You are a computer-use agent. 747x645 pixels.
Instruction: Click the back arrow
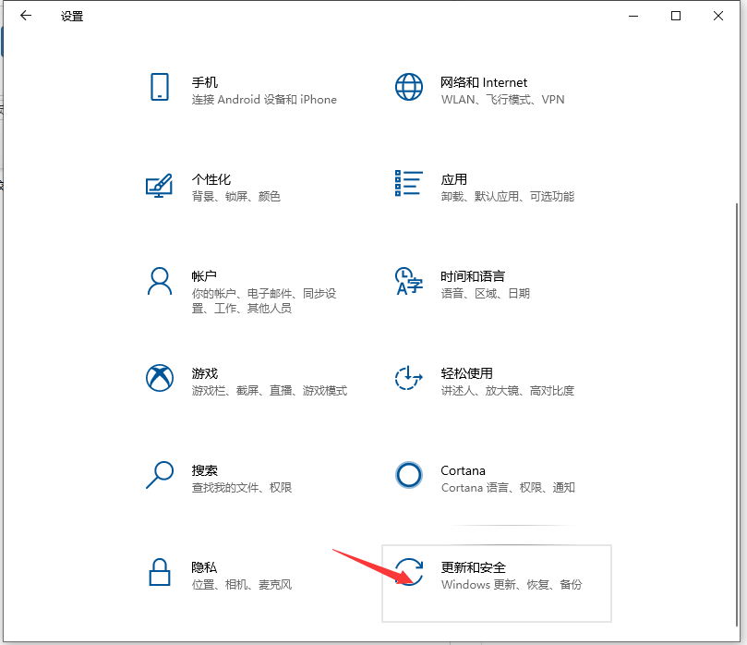point(25,16)
